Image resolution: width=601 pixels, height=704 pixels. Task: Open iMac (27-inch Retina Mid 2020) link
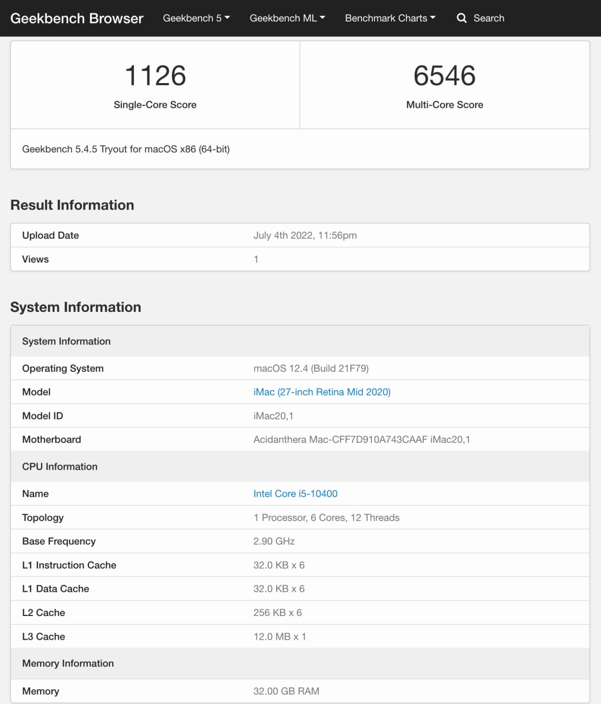coord(322,392)
